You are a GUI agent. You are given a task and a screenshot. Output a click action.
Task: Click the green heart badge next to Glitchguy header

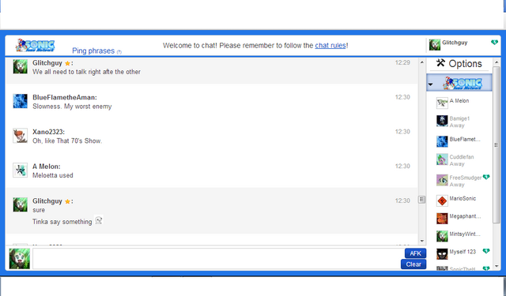coord(494,43)
